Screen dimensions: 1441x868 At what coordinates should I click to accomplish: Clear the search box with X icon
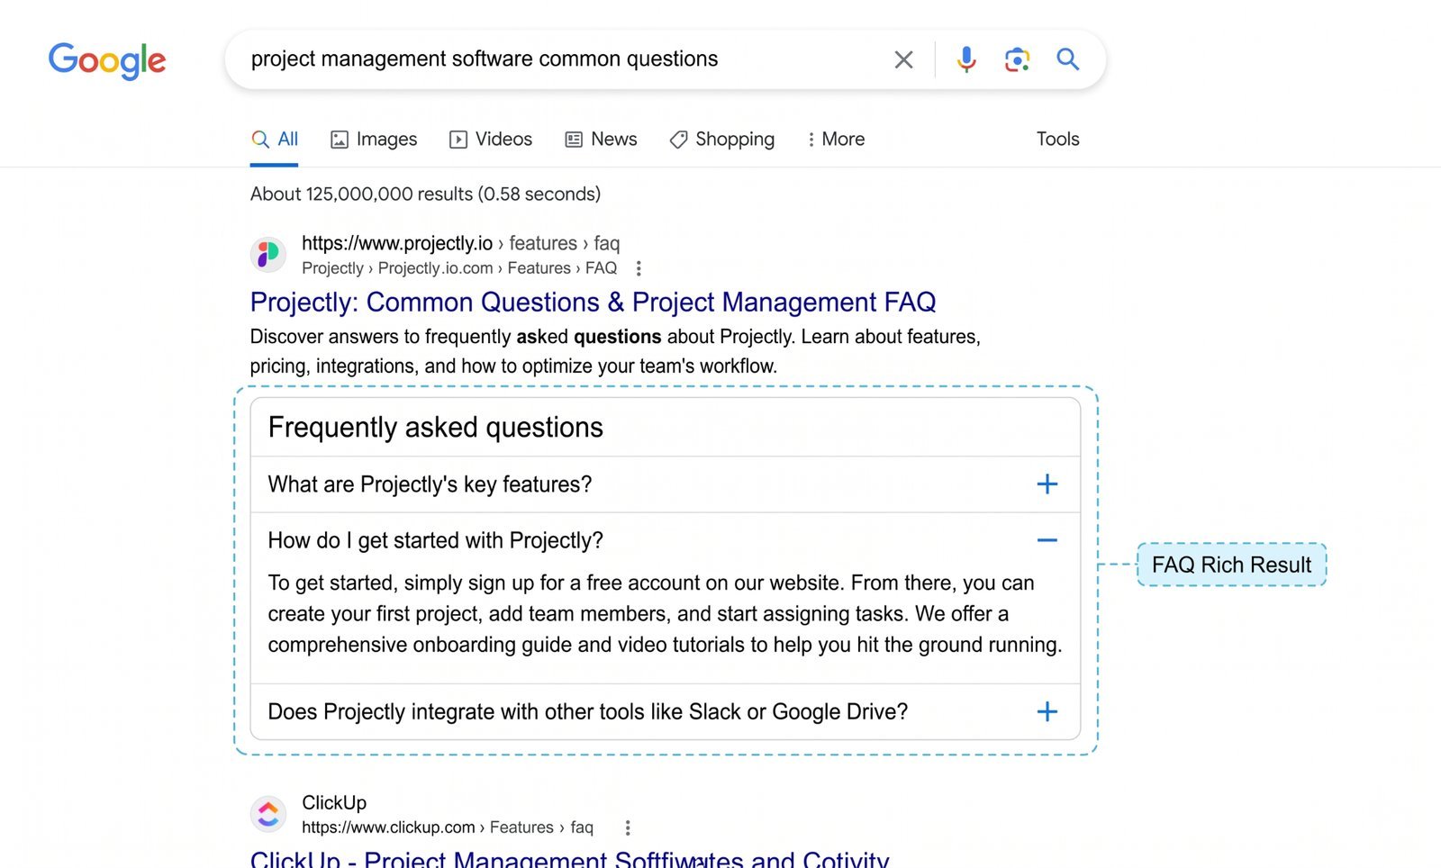tap(903, 59)
